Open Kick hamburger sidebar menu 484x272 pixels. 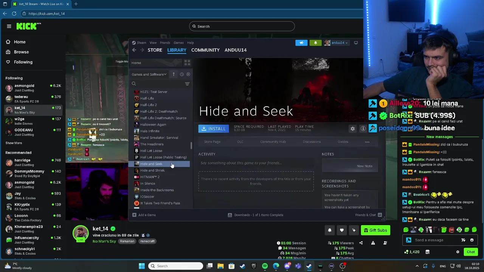tap(9, 26)
